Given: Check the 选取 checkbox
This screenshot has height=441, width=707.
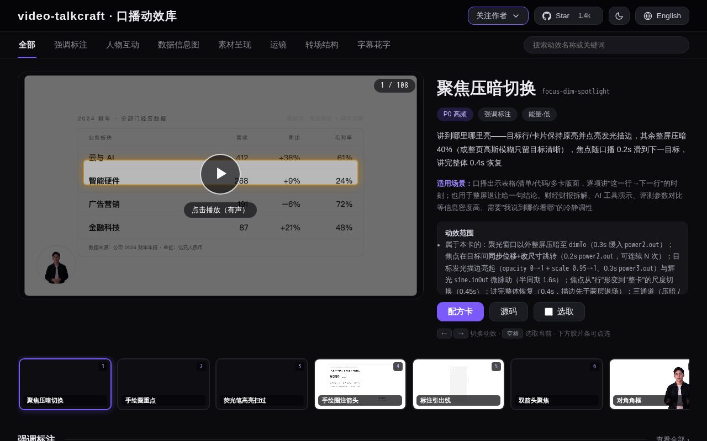Looking at the screenshot, I should (548, 311).
